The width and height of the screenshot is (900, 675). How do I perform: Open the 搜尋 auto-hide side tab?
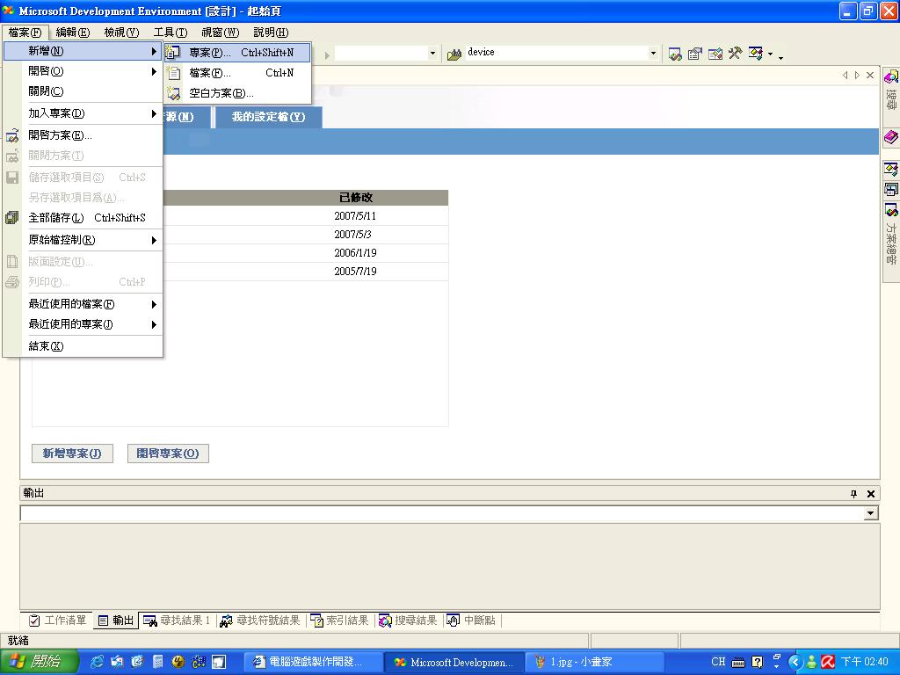[891, 92]
